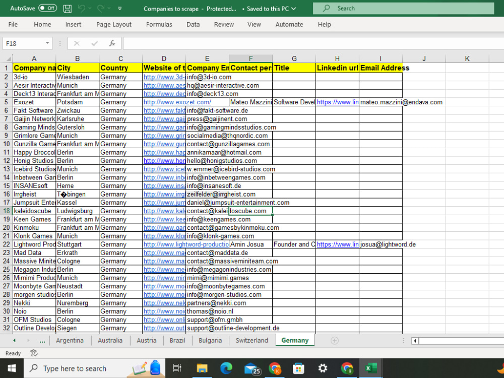Click the Accessibility status bar icon
Screen dimensions: 504x378
point(34,353)
